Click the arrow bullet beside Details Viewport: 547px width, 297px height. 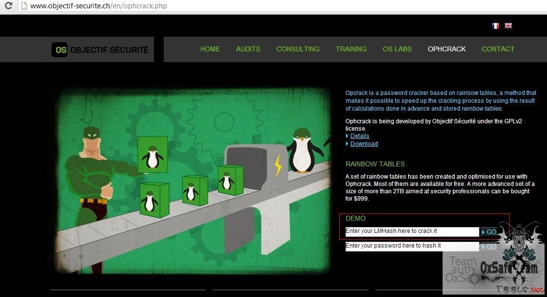[347, 136]
